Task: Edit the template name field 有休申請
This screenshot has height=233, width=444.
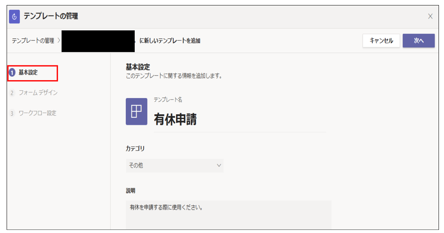Action: point(240,119)
